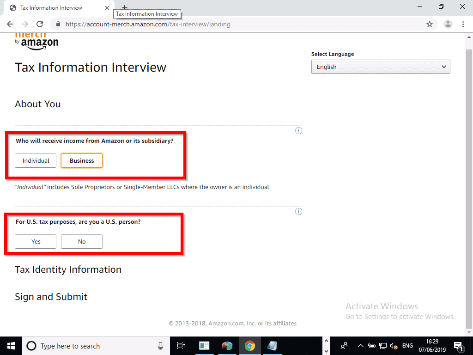Screen dimensions: 473x355
Task: Click the muted volume tray icon
Action: 394,346
